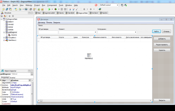Switch to the ClientEdit tab
The image size is (175, 111).
(70, 13)
